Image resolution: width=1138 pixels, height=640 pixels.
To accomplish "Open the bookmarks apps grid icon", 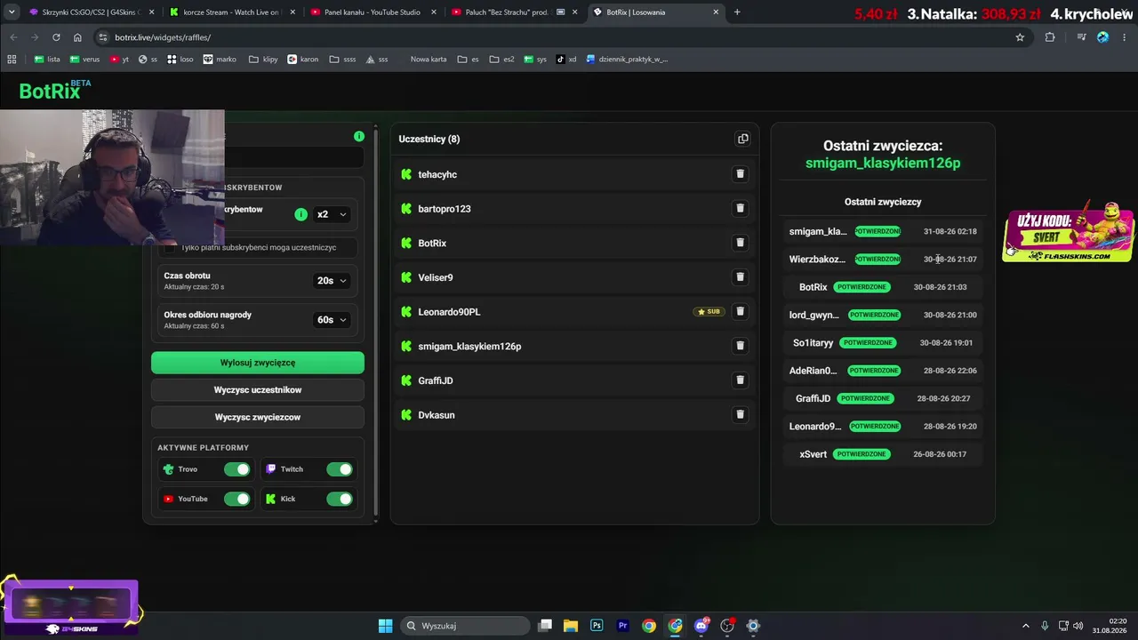I will click(12, 60).
